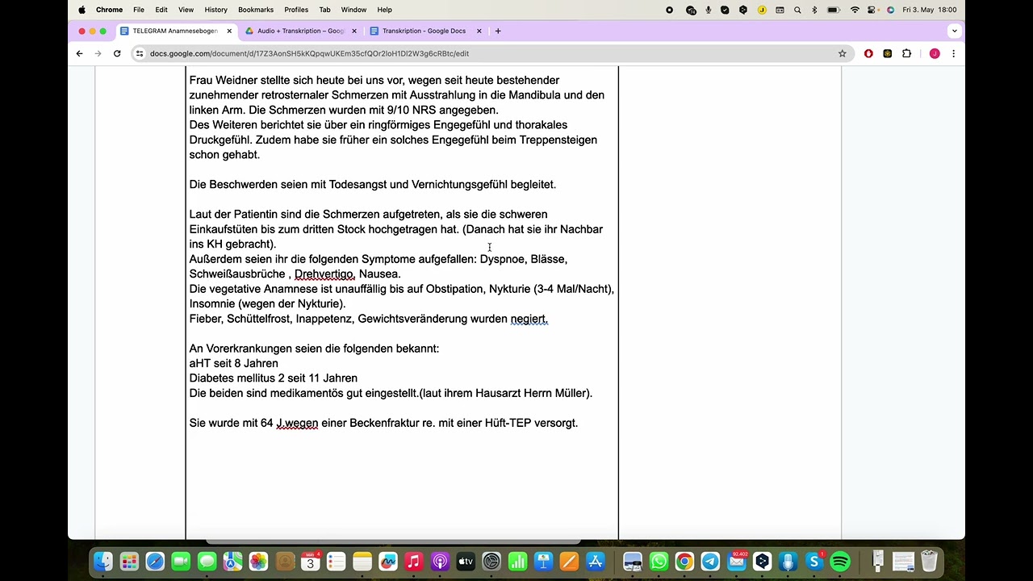Open the Extensions puzzle-piece menu
Screen dimensions: 1033x581
[x=906, y=53]
